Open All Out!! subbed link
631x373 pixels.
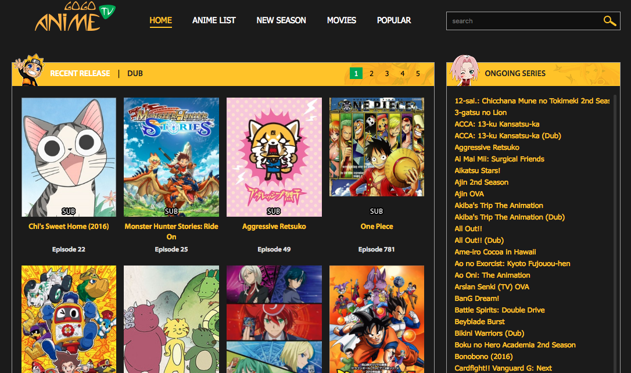point(468,228)
